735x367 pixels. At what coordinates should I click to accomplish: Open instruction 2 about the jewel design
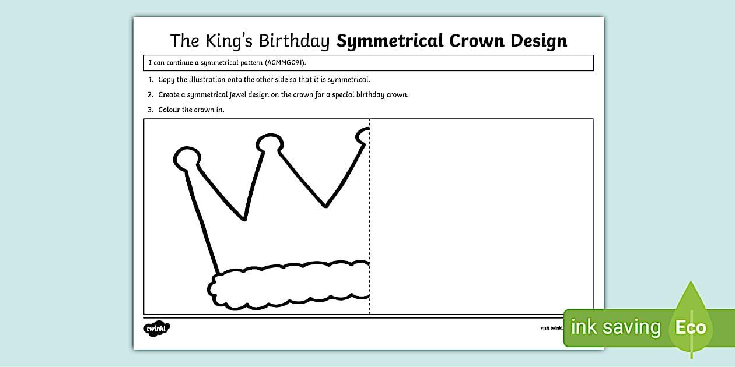tap(283, 94)
